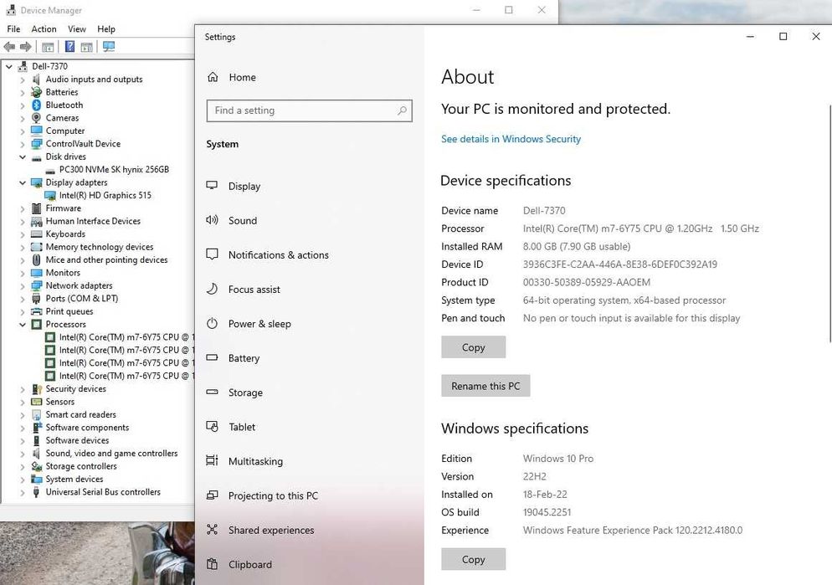Click the Projecting to this PC icon

coord(213,495)
